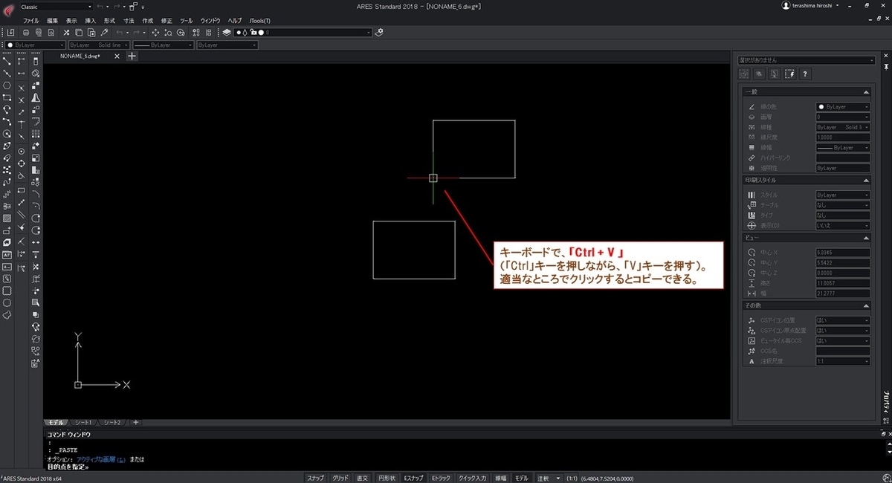This screenshot has width=892, height=483.
Task: Click the Zoom magnifier icon next to Pan
Action: pyautogui.click(x=168, y=33)
